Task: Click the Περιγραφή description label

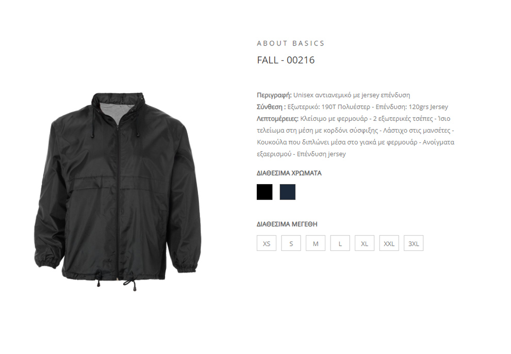Action: tap(274, 95)
